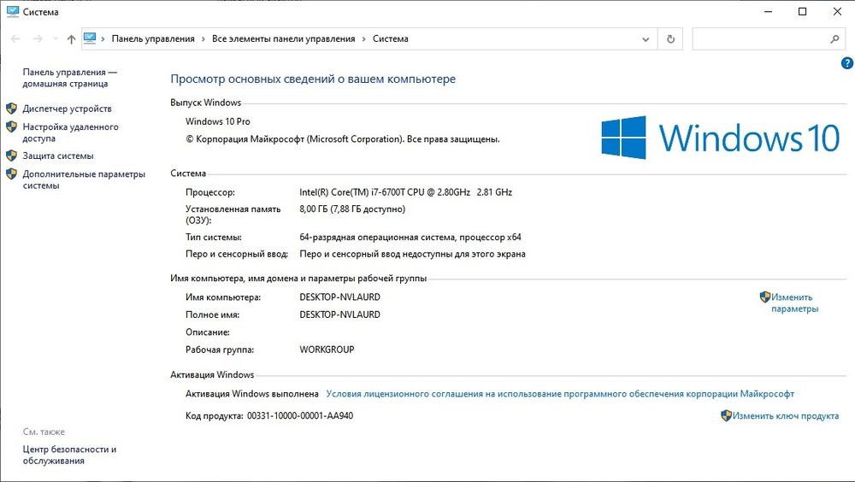The width and height of the screenshot is (855, 482).
Task: Expand chevron before 'Панель управления' breadcrumb
Action: pos(103,39)
